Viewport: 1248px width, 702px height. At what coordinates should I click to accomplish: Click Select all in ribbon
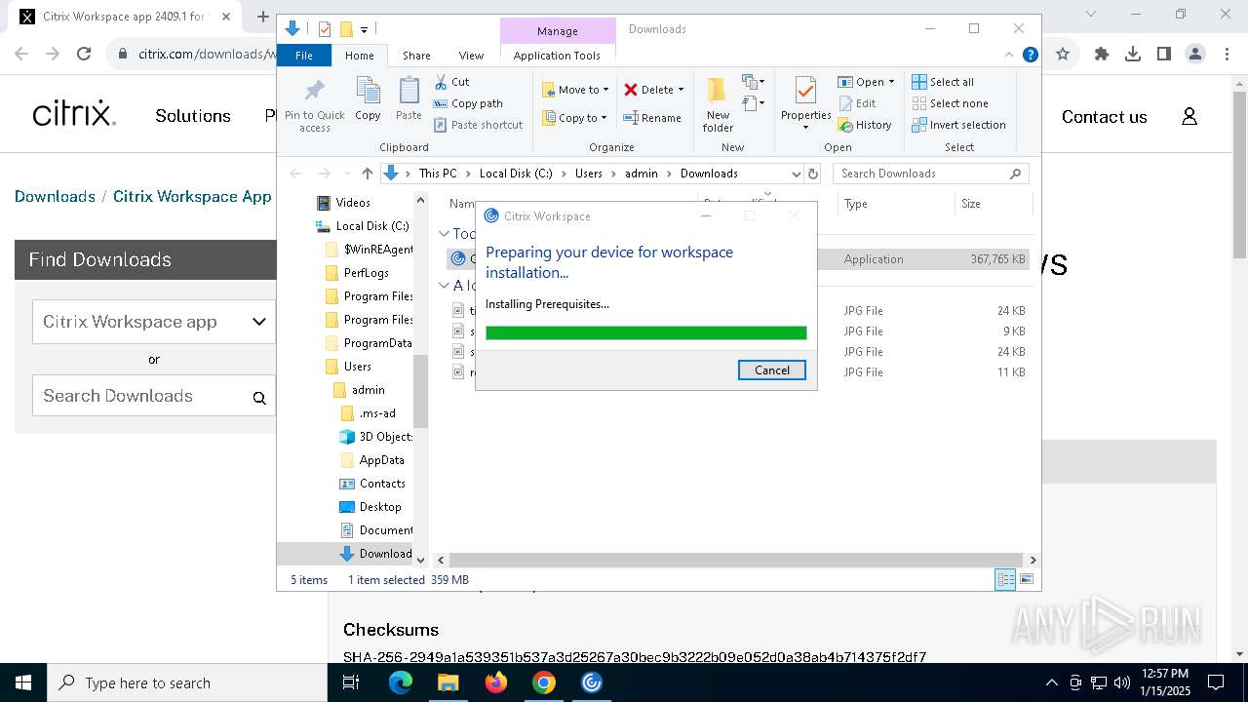click(943, 82)
